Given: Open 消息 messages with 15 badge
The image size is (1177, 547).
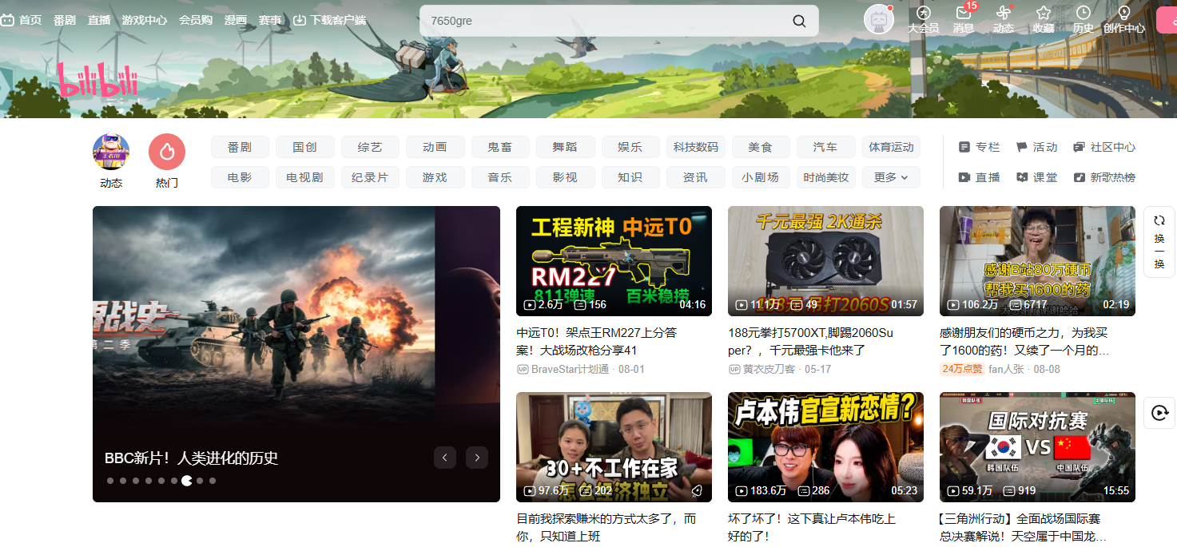Looking at the screenshot, I should pos(964,20).
